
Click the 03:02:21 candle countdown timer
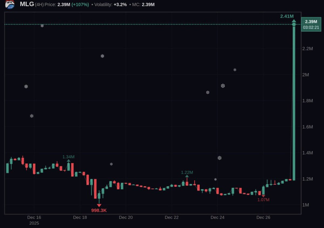311,27
